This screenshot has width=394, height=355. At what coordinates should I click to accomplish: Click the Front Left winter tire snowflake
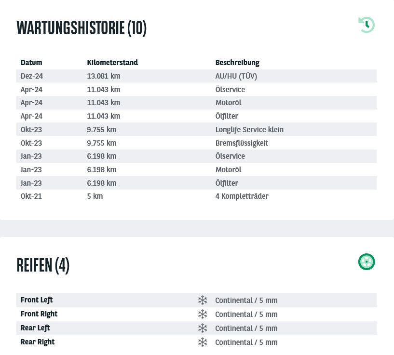click(x=203, y=300)
